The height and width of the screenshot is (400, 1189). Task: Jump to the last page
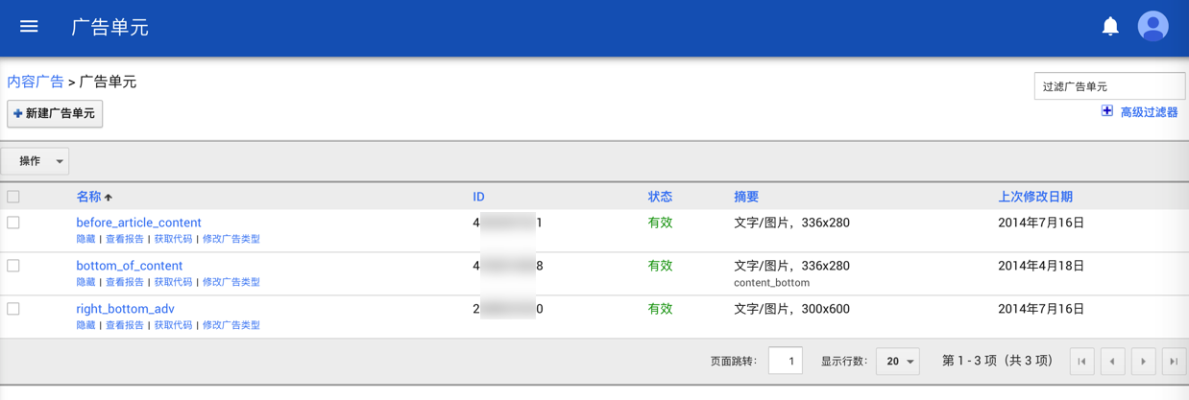pyautogui.click(x=1174, y=362)
